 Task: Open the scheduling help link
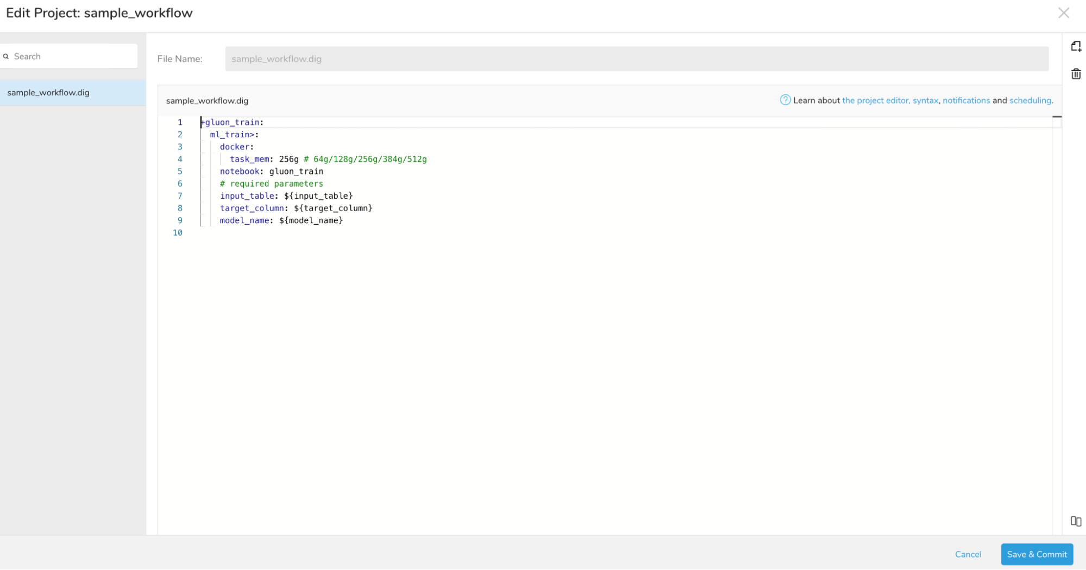pos(1030,100)
